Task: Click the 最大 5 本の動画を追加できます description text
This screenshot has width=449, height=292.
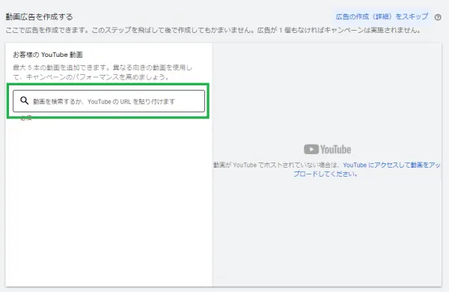Action: (103, 72)
